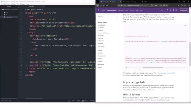Click the CRLF line ending indicator
The height and width of the screenshot is (107, 191).
(69, 101)
